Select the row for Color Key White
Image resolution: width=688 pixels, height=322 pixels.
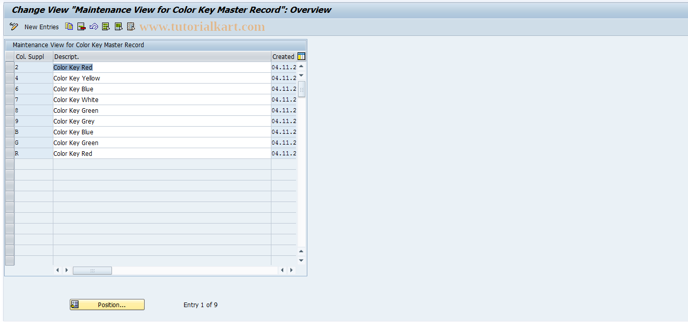10,99
